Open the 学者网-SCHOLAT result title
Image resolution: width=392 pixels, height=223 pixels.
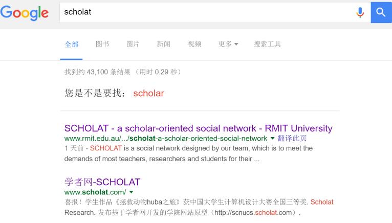[102, 182]
